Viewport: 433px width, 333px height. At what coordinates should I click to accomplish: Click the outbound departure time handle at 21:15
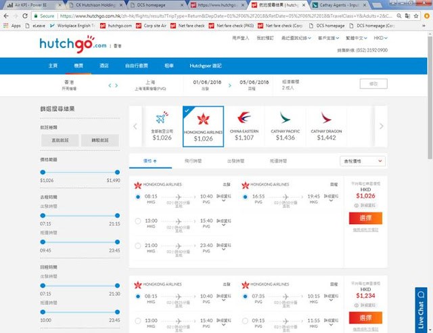coord(117,215)
